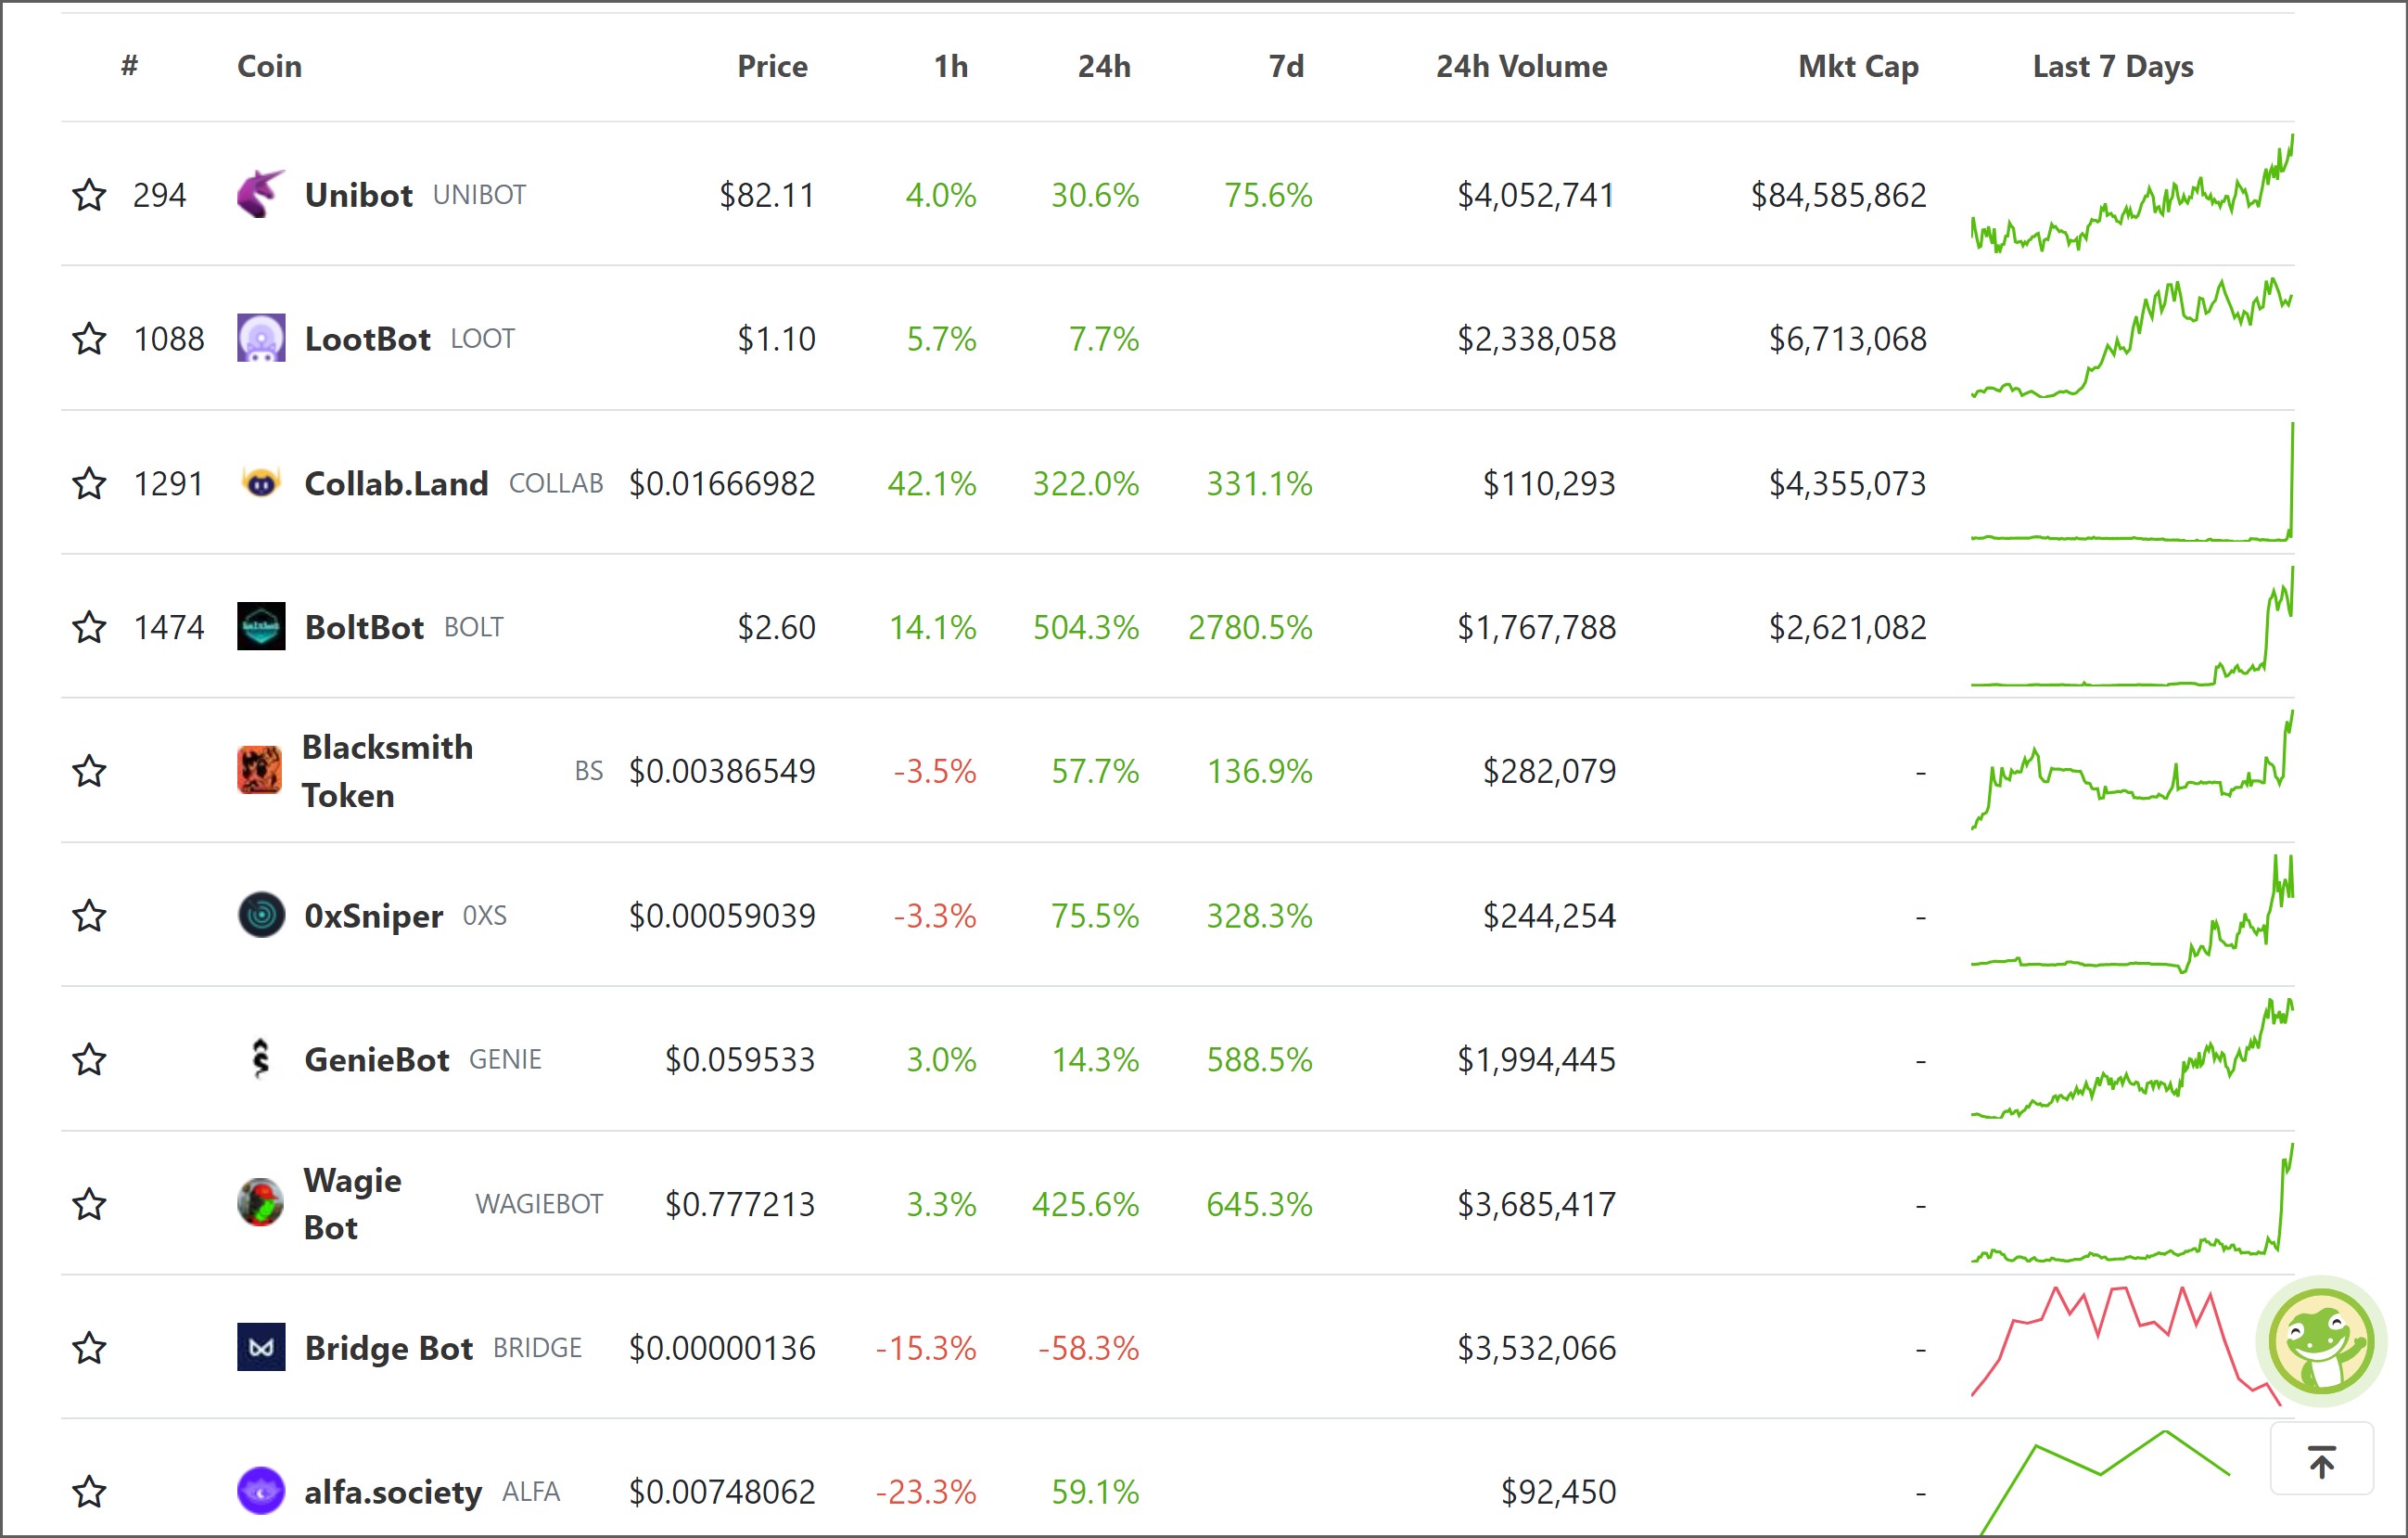Screen dimensions: 2408x1538
Task: Open the LootBot coin link
Action: pyautogui.click(x=367, y=339)
